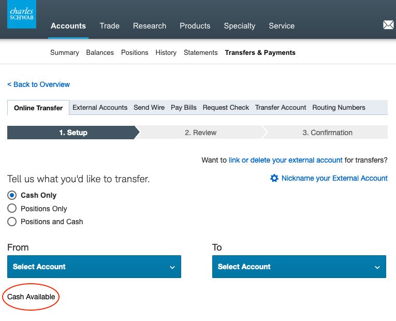
Task: Open the Trade menu
Action: tap(109, 26)
